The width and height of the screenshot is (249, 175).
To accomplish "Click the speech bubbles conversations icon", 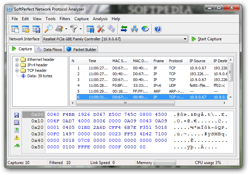I will click(111, 29).
